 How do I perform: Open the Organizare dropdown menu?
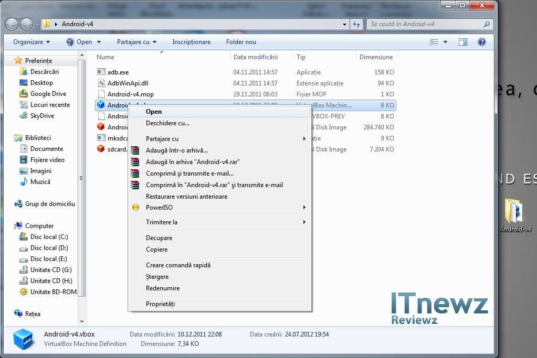[31, 42]
